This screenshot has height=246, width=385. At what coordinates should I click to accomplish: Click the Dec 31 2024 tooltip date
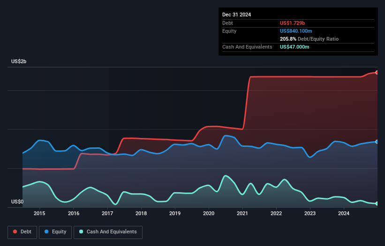(x=236, y=14)
